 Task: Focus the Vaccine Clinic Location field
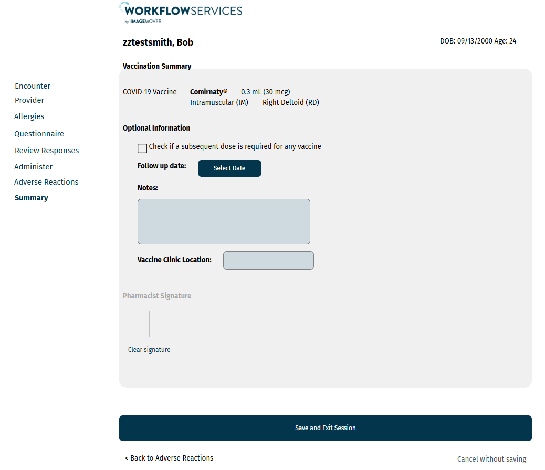click(x=268, y=261)
